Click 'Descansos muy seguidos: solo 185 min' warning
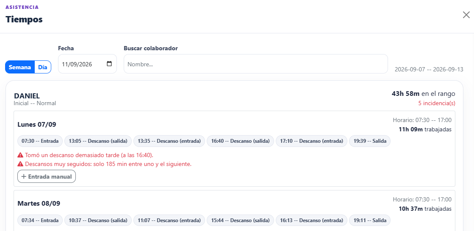This screenshot has height=231, width=474. tap(108, 164)
